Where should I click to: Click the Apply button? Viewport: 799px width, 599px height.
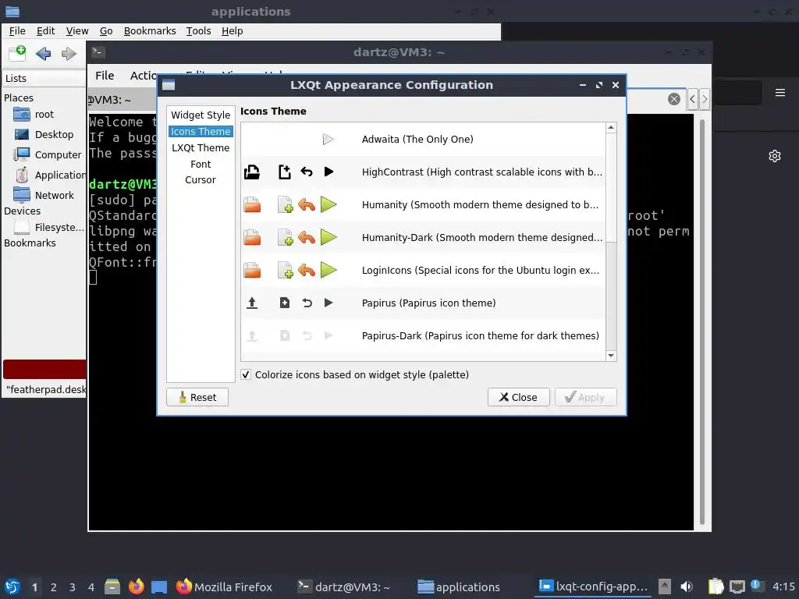point(585,397)
